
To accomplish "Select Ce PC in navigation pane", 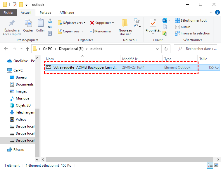I will click(15, 70).
